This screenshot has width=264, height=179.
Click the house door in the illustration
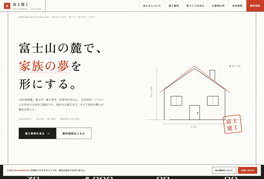[195, 113]
